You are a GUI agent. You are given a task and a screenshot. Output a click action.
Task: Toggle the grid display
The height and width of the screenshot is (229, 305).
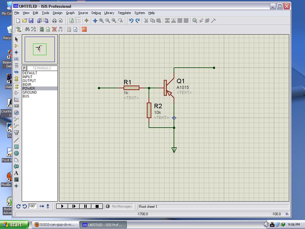(x=78, y=21)
